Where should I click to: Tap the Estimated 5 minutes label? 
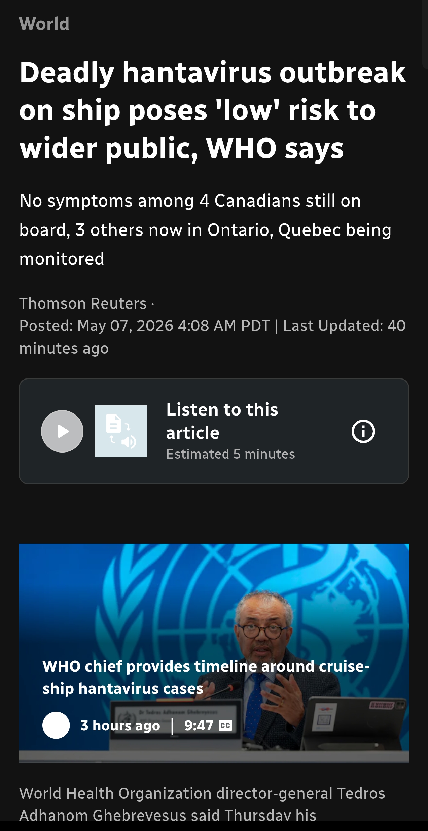230,454
